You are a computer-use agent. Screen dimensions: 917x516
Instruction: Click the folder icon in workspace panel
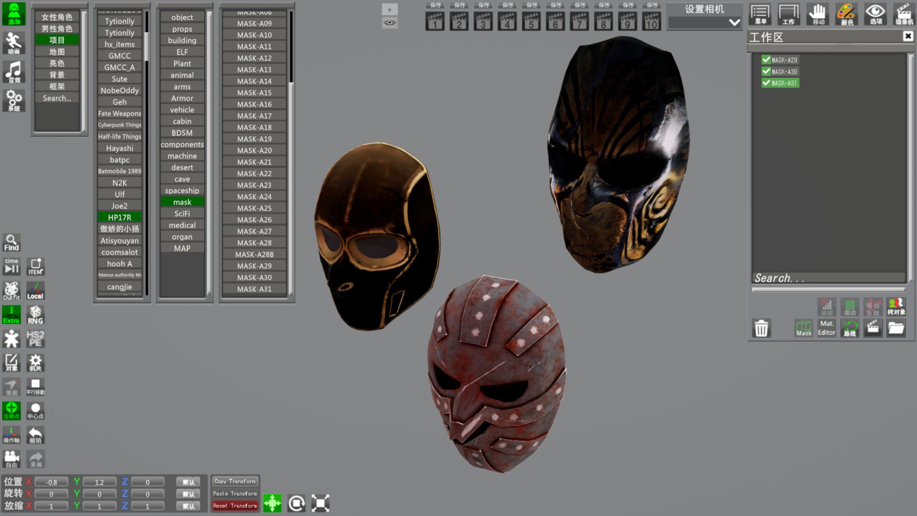[x=896, y=328]
